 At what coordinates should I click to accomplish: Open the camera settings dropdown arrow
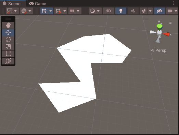coord(176,11)
